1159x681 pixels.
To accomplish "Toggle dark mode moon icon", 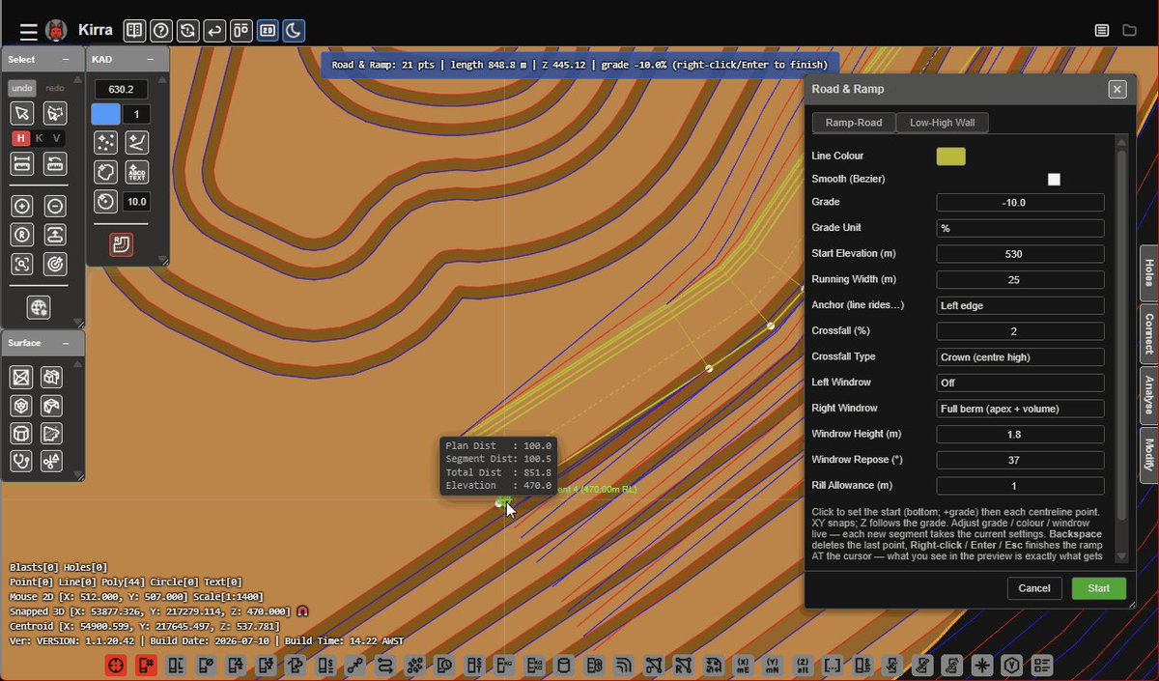I will [x=294, y=31].
